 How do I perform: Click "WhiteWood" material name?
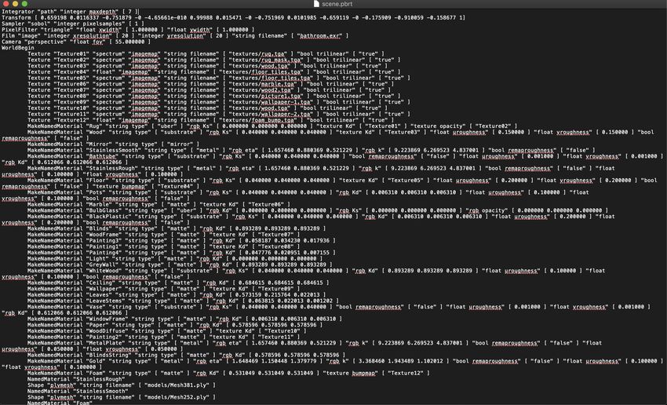[x=104, y=270]
